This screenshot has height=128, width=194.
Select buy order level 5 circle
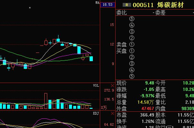coord(132,76)
